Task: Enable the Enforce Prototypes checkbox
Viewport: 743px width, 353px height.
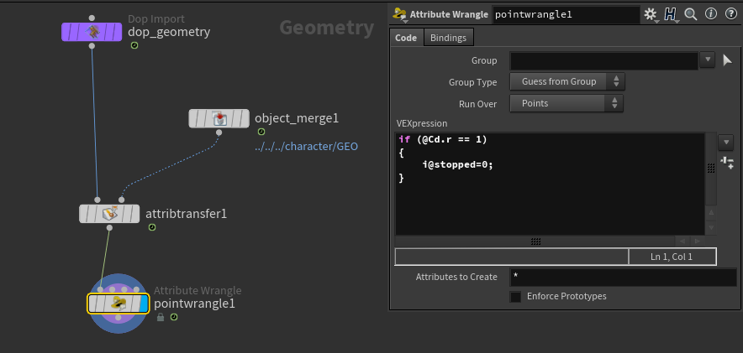Action: pos(515,297)
